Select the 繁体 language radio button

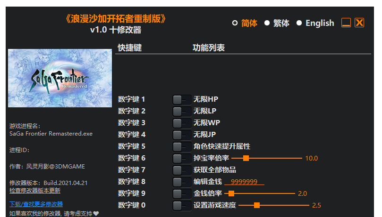click(267, 23)
